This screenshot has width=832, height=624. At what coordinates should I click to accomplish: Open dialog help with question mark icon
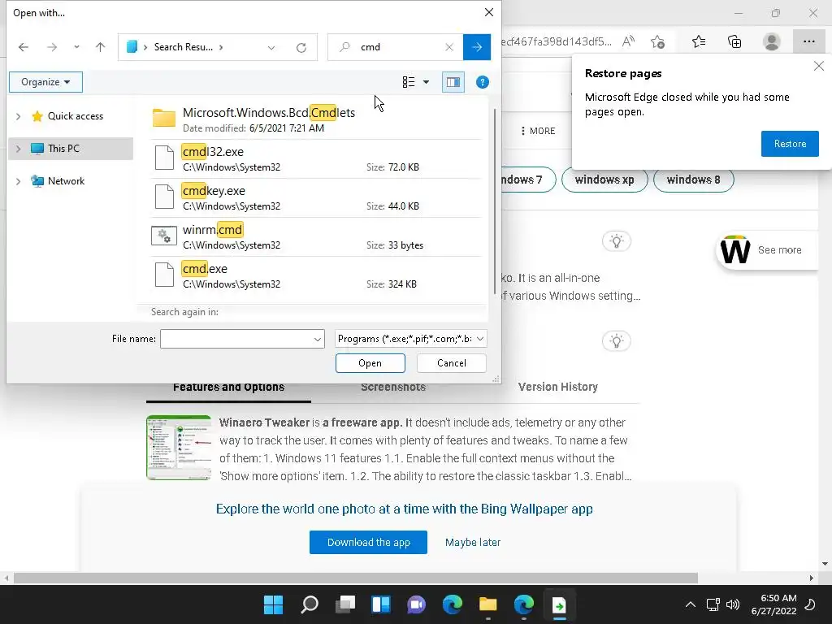[483, 82]
